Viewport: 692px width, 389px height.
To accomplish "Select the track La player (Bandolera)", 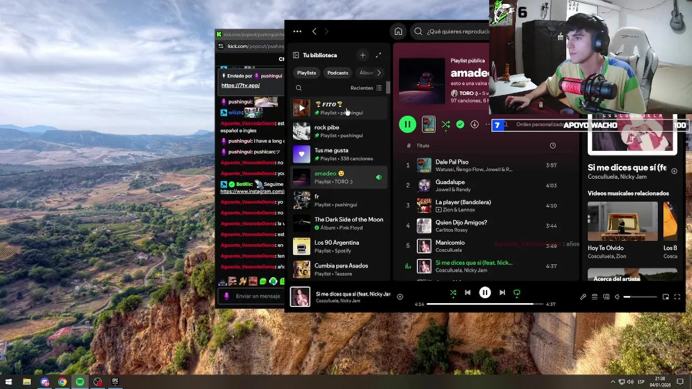I will click(487, 205).
